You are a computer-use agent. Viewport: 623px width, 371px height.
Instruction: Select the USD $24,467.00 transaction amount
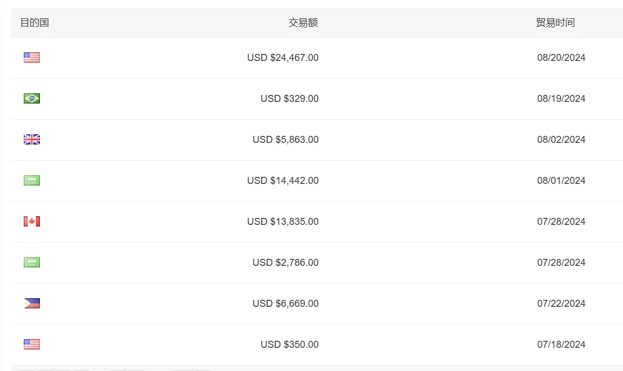(x=283, y=57)
